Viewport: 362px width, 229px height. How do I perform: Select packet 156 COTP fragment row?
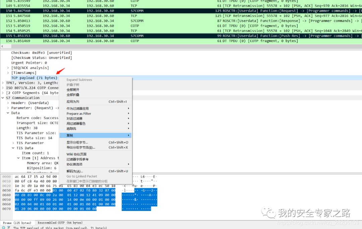point(181,41)
